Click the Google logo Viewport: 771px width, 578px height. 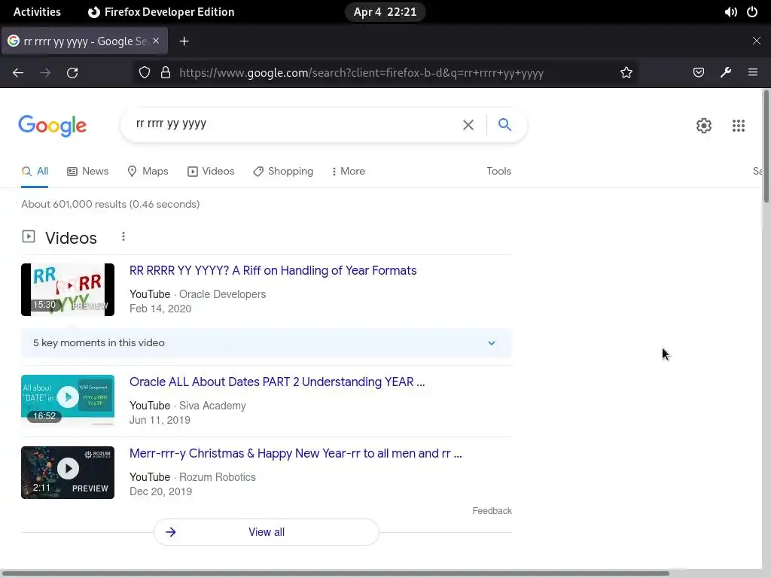coord(52,126)
